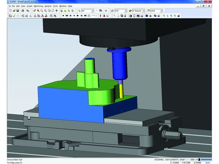Click the Save disk icon
This screenshot has width=219, height=164.
click(x=17, y=11)
